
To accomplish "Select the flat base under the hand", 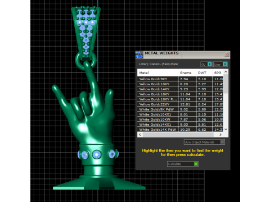I will coord(99,182).
